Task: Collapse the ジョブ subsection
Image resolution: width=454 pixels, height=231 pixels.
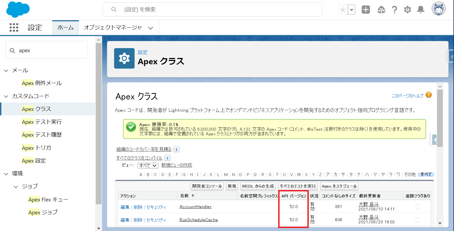Action: pyautogui.click(x=16, y=187)
